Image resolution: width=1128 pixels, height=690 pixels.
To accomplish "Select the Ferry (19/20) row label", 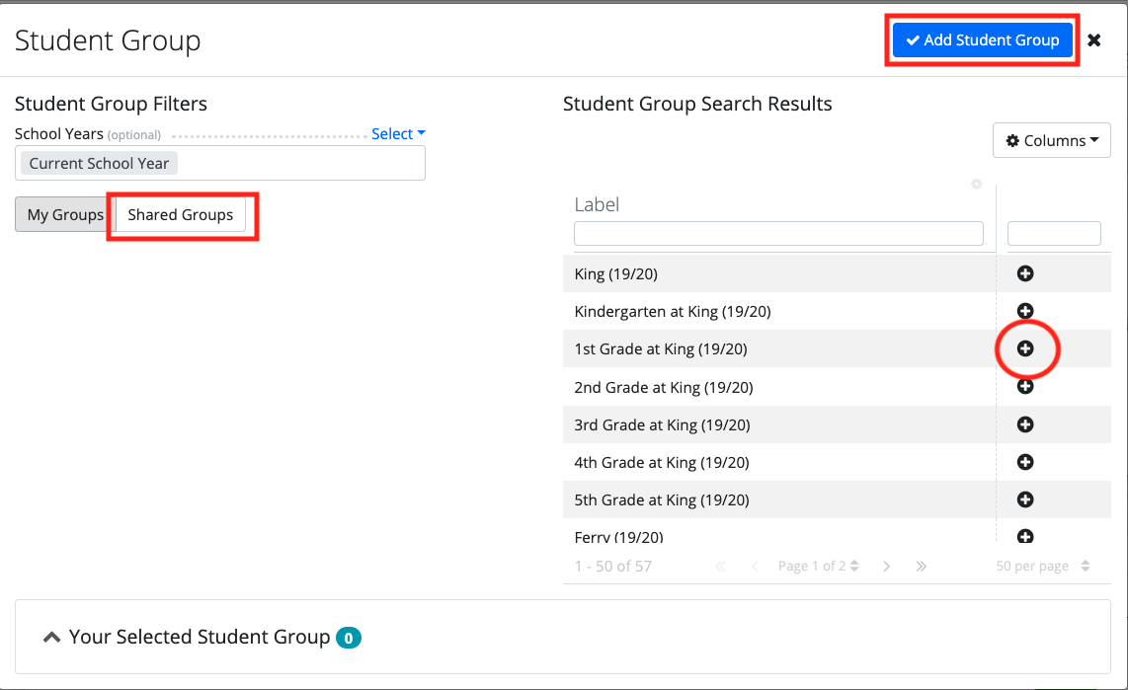I will click(618, 536).
